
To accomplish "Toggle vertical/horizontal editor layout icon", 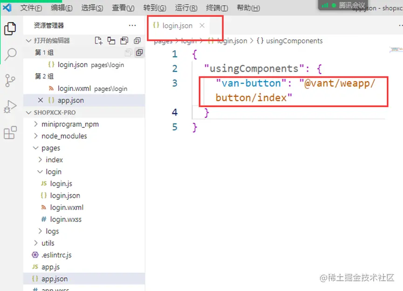I will tap(111, 41).
